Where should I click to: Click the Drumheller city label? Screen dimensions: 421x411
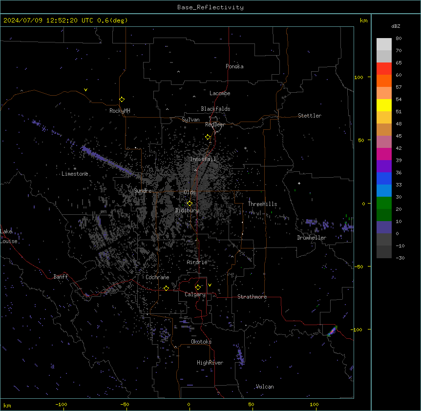(x=312, y=238)
